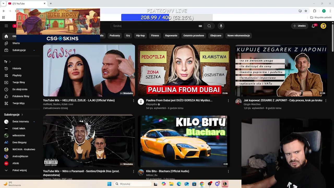Viewport: 334px width, 188px height.
Task: Click the Paulina From Dubai video thumbnail
Action: point(184,70)
